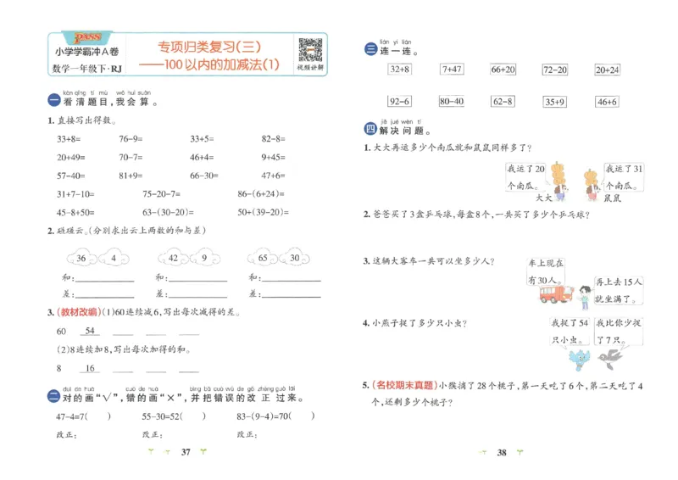Click the equation 75-20-7=
This screenshot has width=678, height=480.
(162, 194)
